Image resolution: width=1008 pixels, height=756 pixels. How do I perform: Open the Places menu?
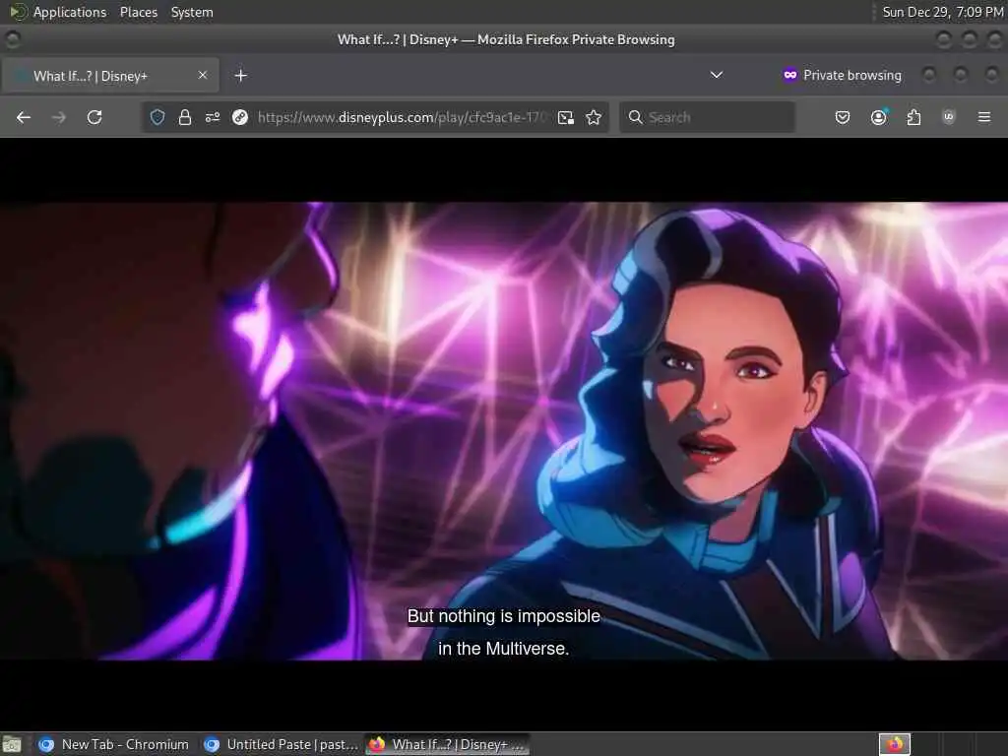139,12
